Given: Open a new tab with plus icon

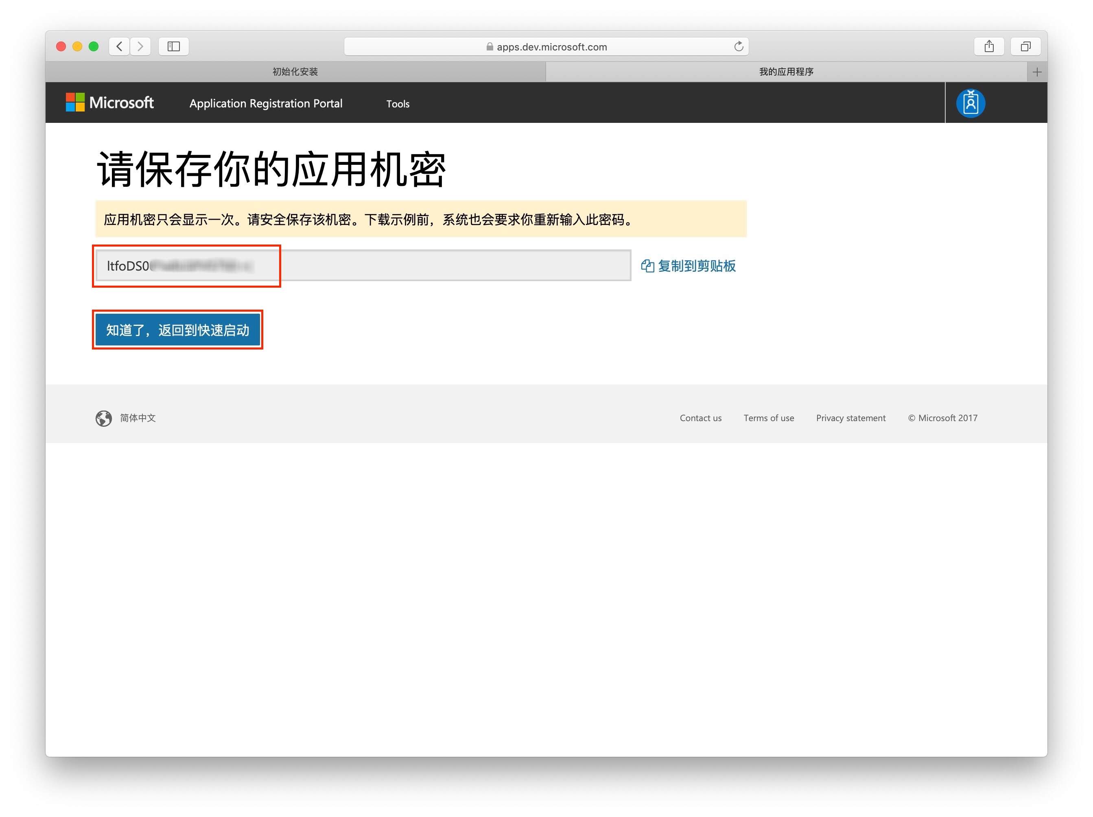Looking at the screenshot, I should [1037, 72].
